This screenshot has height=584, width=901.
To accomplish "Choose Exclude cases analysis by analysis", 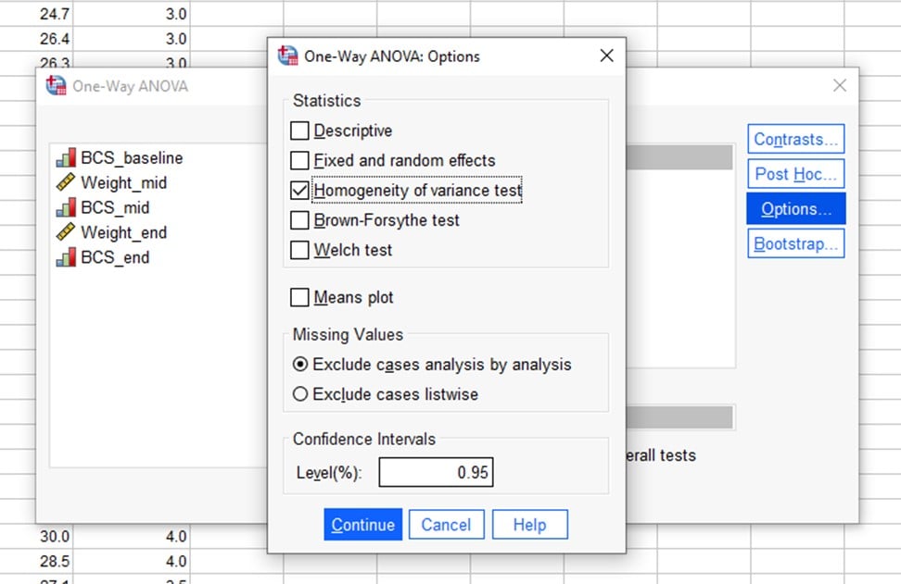I will [299, 365].
